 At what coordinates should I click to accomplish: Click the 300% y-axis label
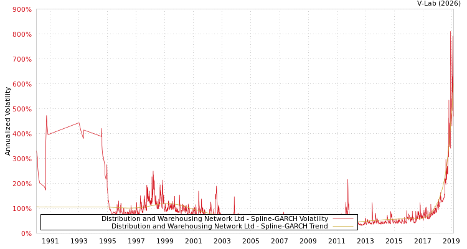pyautogui.click(x=22, y=159)
